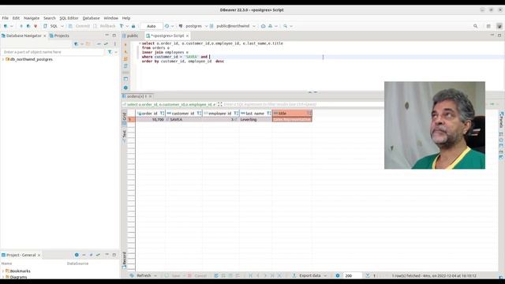Toggle the results Panels button
This screenshot has height=284, width=505.
click(x=502, y=120)
